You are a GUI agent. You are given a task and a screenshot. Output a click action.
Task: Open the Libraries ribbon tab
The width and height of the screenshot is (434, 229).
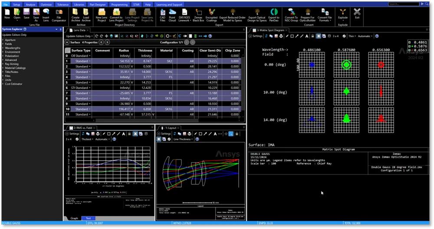pos(79,4)
